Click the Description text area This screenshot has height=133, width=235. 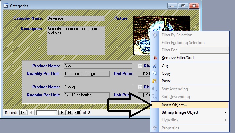(x=76, y=41)
